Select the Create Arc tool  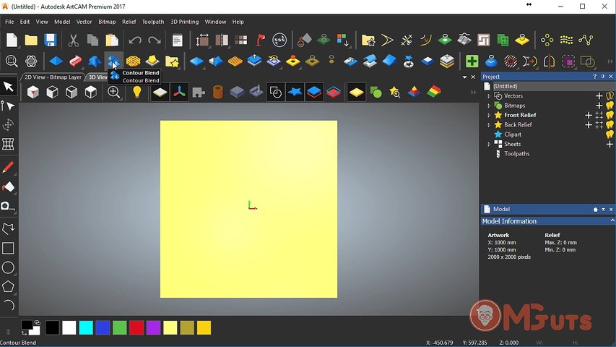click(x=9, y=306)
